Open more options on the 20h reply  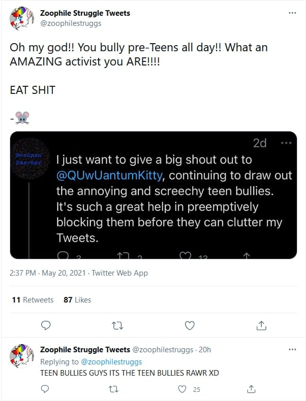[x=292, y=349]
